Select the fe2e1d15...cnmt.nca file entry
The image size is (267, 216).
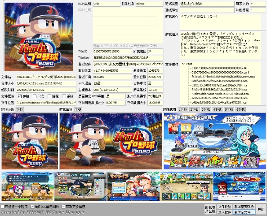point(223,77)
